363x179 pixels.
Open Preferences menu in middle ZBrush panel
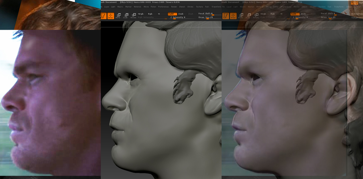(163, 7)
